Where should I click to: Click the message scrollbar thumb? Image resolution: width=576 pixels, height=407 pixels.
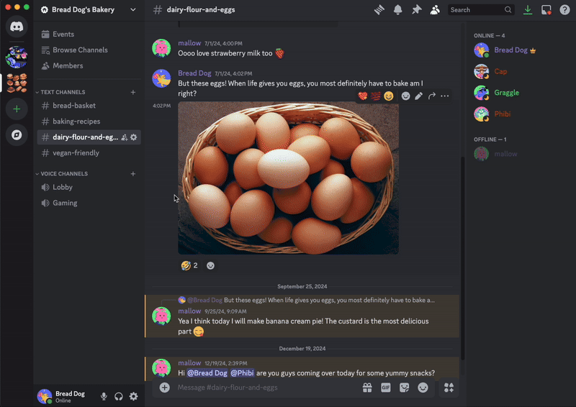462,259
